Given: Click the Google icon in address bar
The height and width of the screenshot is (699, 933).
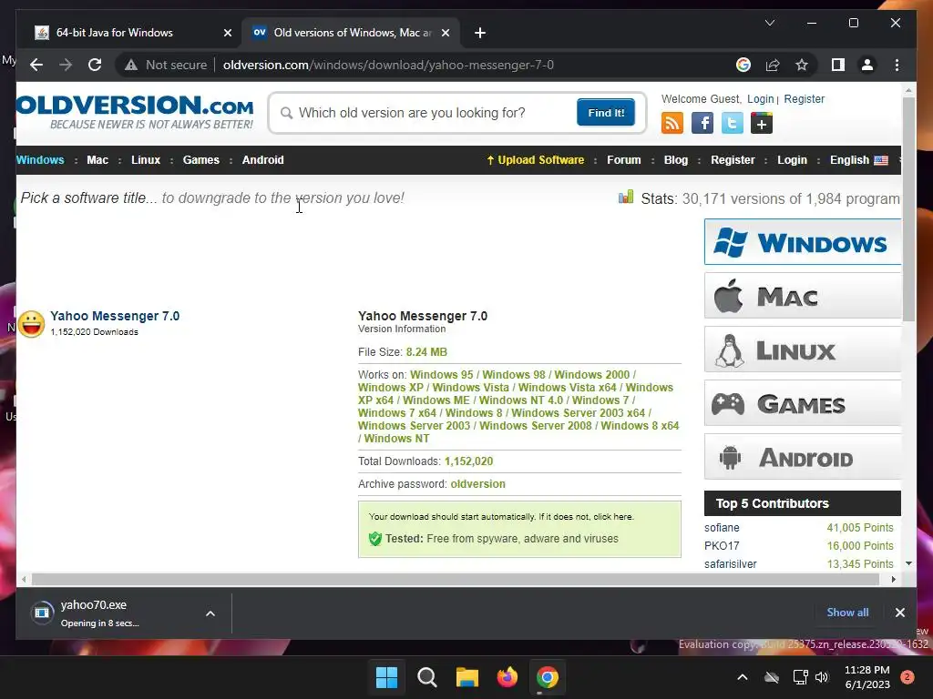Looking at the screenshot, I should tap(743, 65).
